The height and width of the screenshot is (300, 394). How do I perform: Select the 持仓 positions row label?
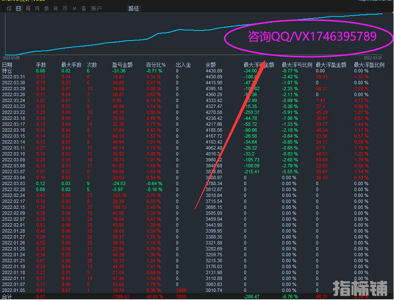[7, 71]
